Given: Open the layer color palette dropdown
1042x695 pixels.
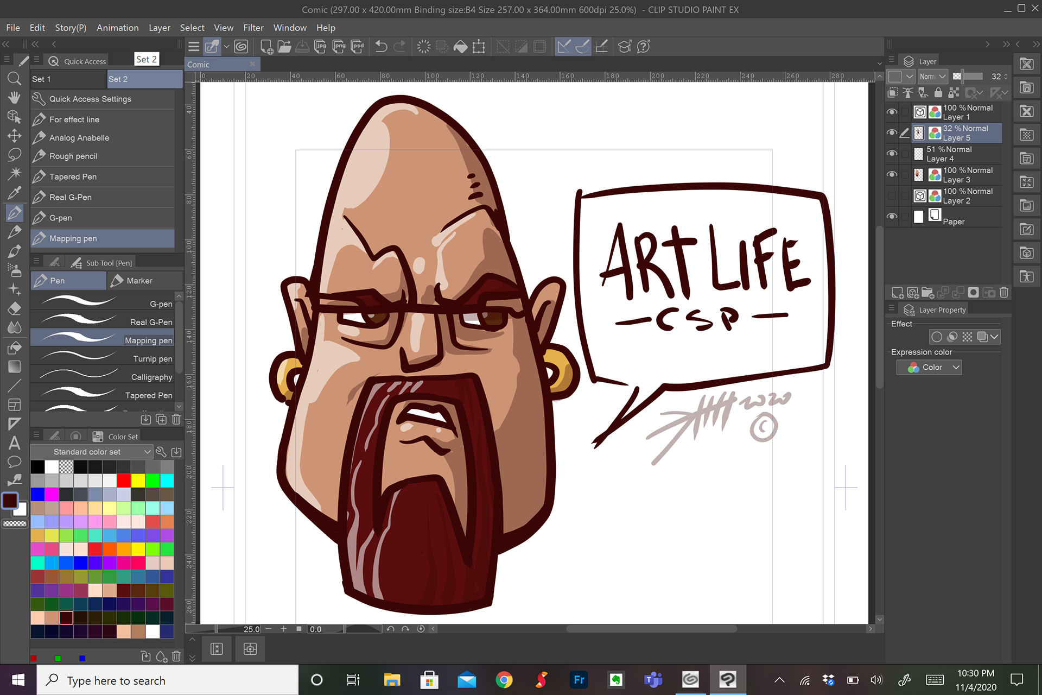Looking at the screenshot, I should point(901,77).
